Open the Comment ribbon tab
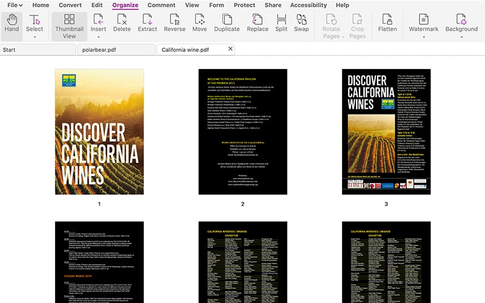The width and height of the screenshot is (485, 303). tap(161, 5)
